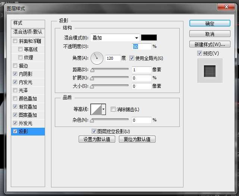Click 设置为默认值 button

point(97,139)
